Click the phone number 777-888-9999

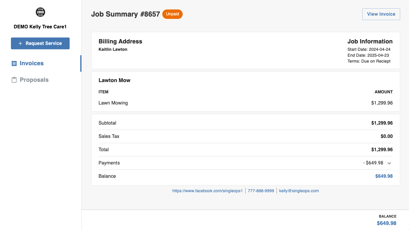coord(261,191)
